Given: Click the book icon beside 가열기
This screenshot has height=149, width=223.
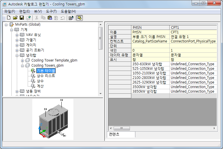Looking at the screenshot, I should point(22,40).
